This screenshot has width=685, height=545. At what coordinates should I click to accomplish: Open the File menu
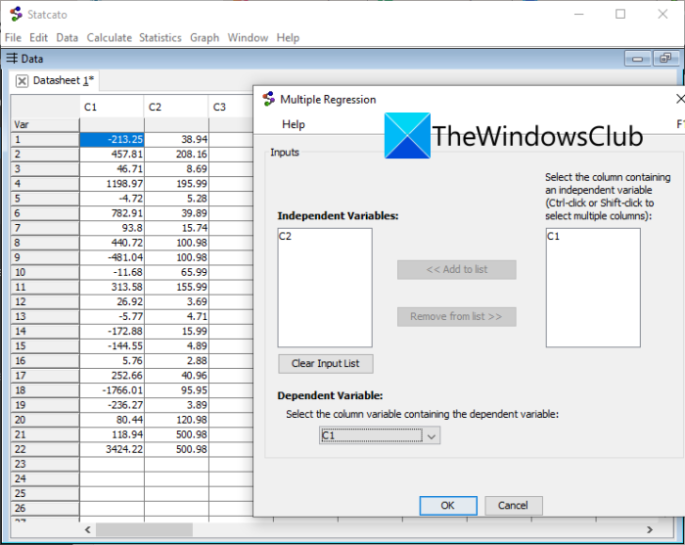point(13,37)
